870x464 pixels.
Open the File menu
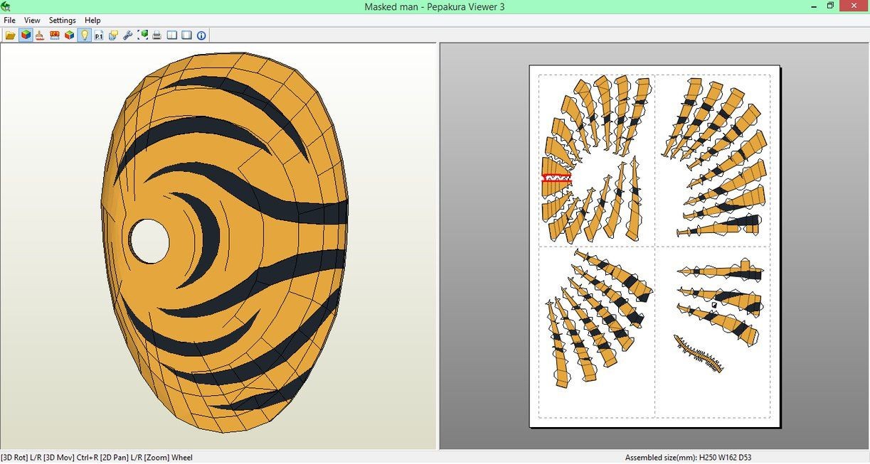point(9,21)
